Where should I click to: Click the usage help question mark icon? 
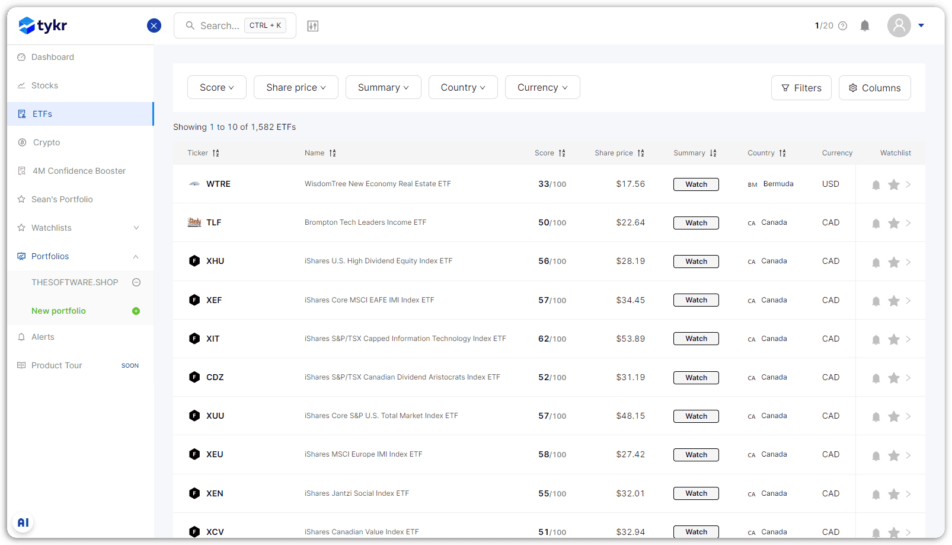(843, 26)
